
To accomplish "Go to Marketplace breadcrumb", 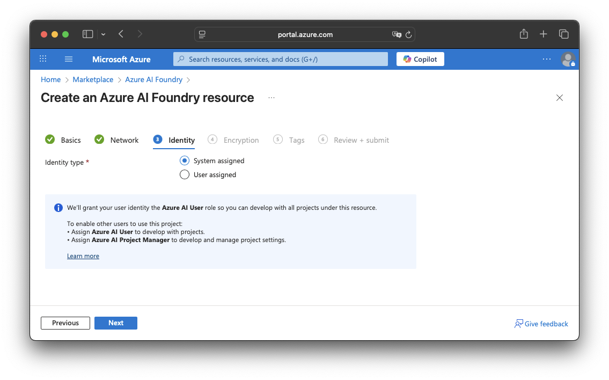I will click(93, 79).
